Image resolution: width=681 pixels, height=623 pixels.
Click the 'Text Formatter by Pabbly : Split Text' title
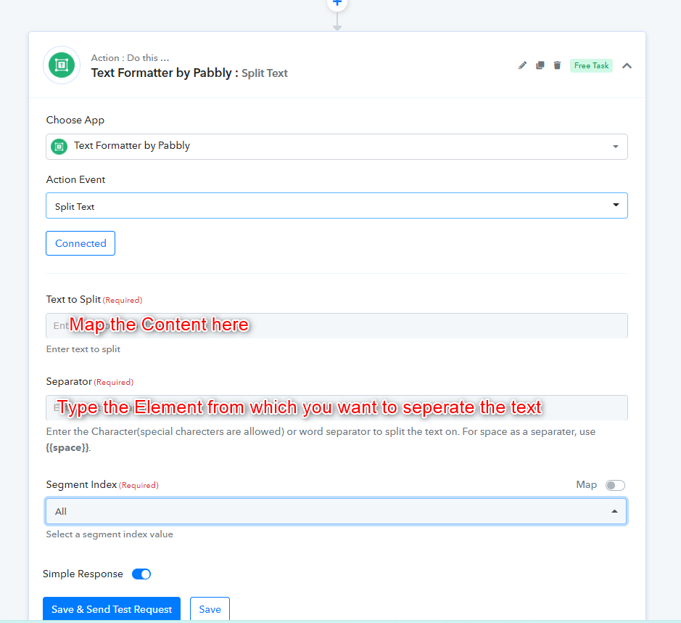pyautogui.click(x=189, y=73)
